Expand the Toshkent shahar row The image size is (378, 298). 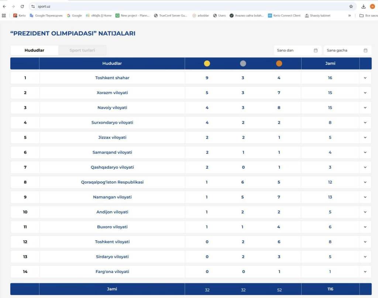pyautogui.click(x=365, y=78)
